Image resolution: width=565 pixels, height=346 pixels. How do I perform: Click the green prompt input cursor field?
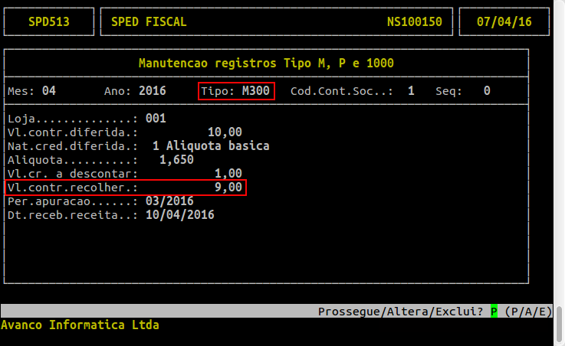pos(494,312)
